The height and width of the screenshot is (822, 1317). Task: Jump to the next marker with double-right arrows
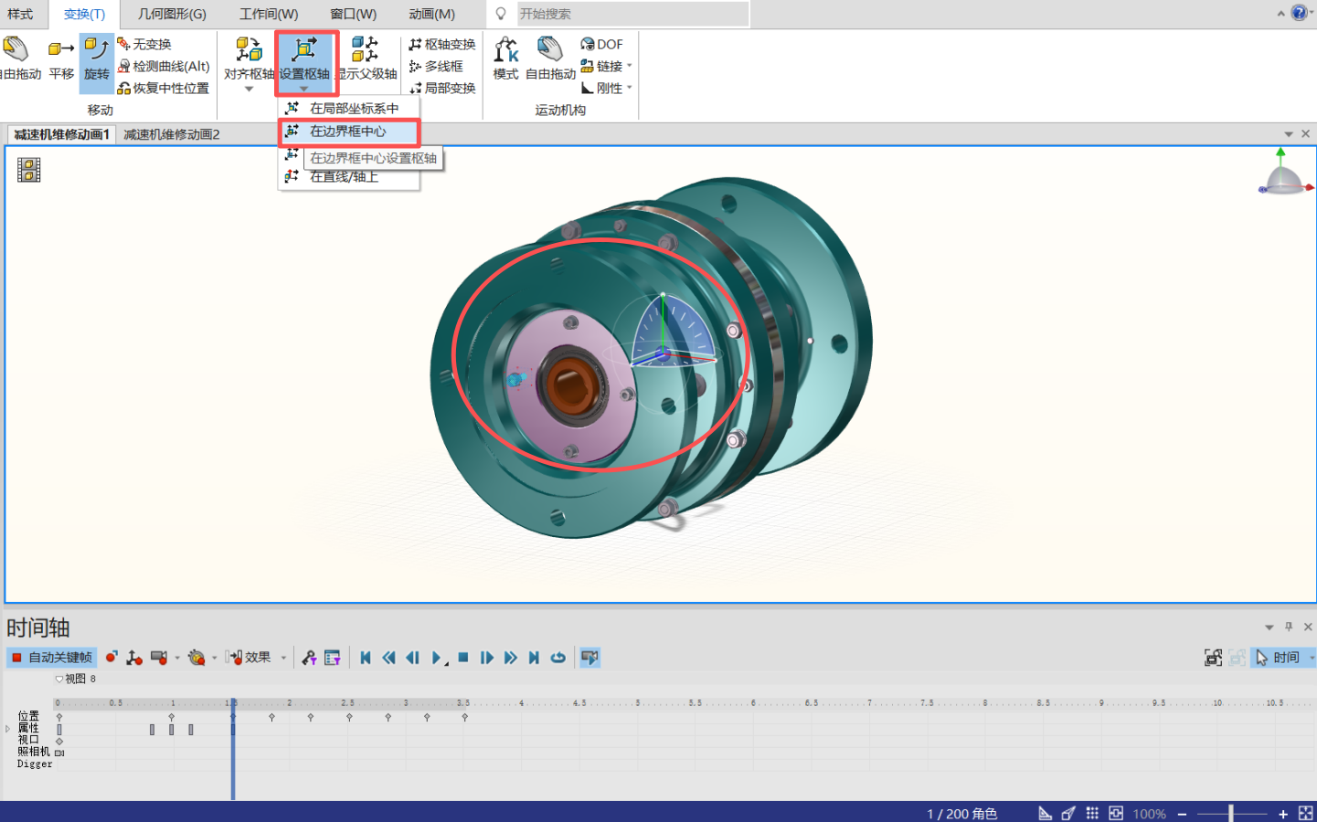pos(511,658)
